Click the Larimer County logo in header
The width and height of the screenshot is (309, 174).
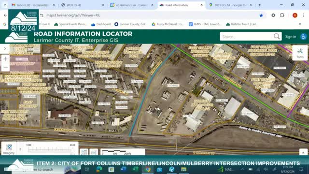(x=16, y=37)
